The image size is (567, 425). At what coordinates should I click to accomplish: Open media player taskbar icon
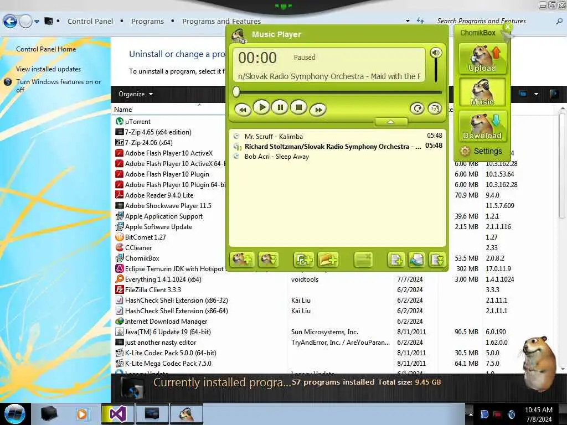click(82, 414)
